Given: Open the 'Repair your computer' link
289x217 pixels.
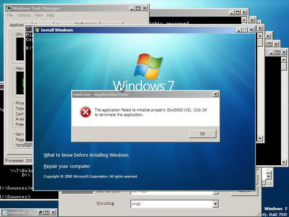Looking at the screenshot, I should (67, 166).
